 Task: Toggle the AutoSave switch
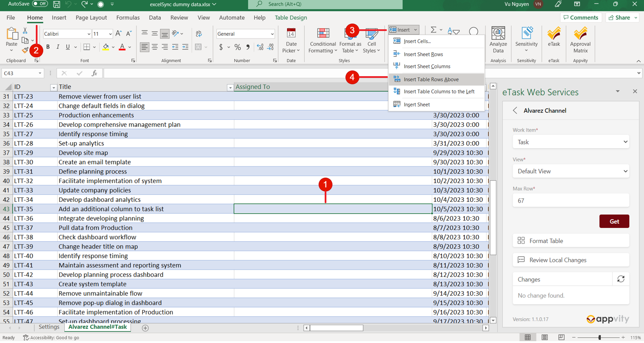tap(40, 4)
